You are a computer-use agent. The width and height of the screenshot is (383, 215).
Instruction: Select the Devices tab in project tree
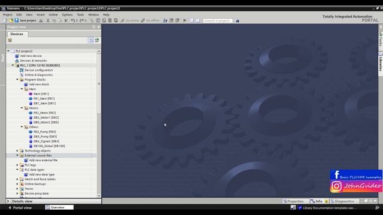[x=17, y=34]
